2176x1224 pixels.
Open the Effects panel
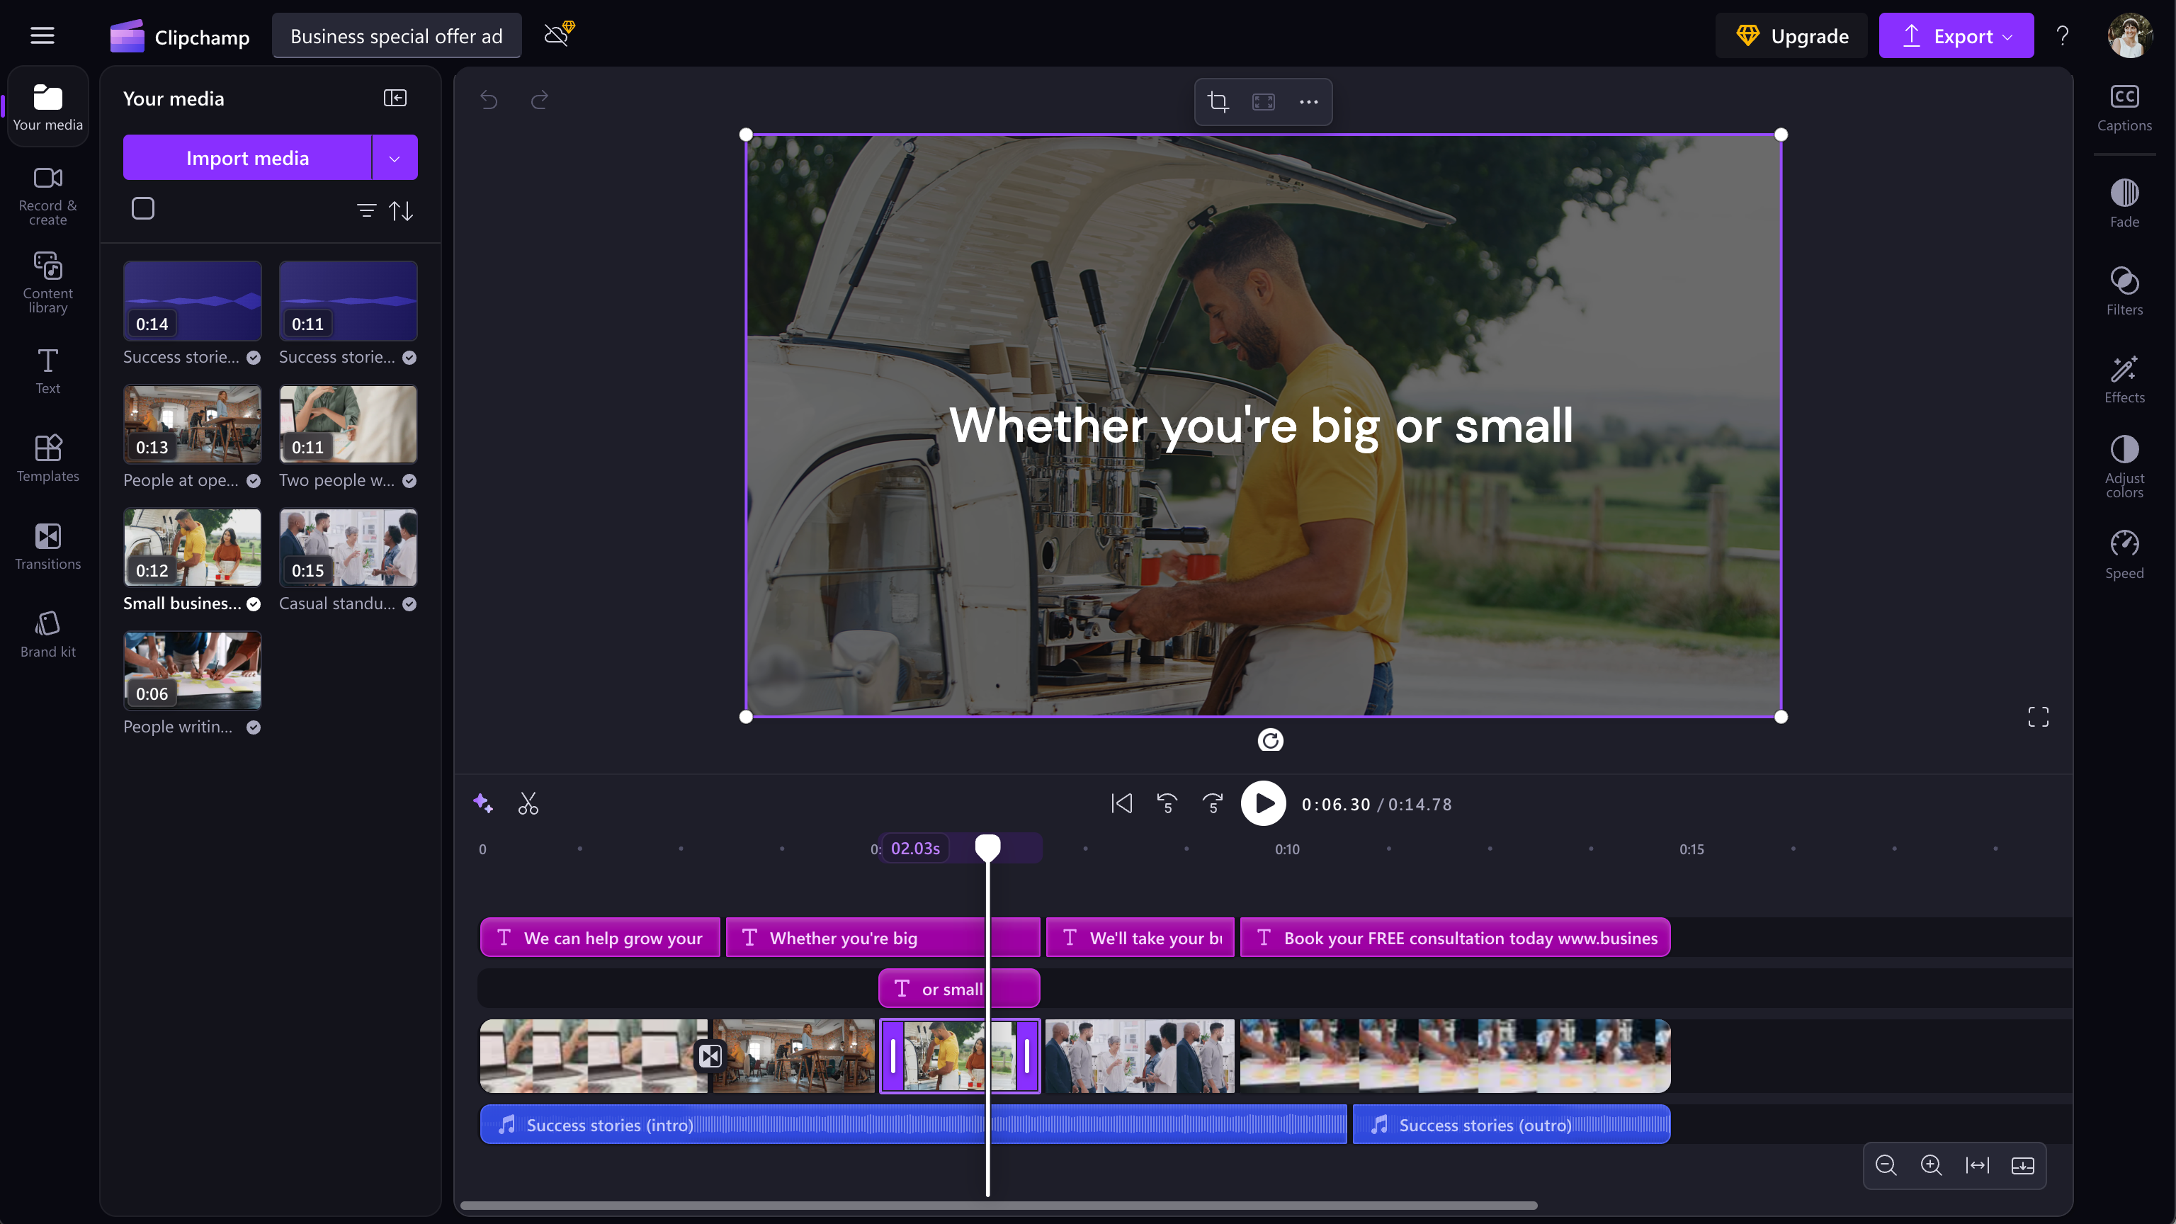click(x=2124, y=378)
